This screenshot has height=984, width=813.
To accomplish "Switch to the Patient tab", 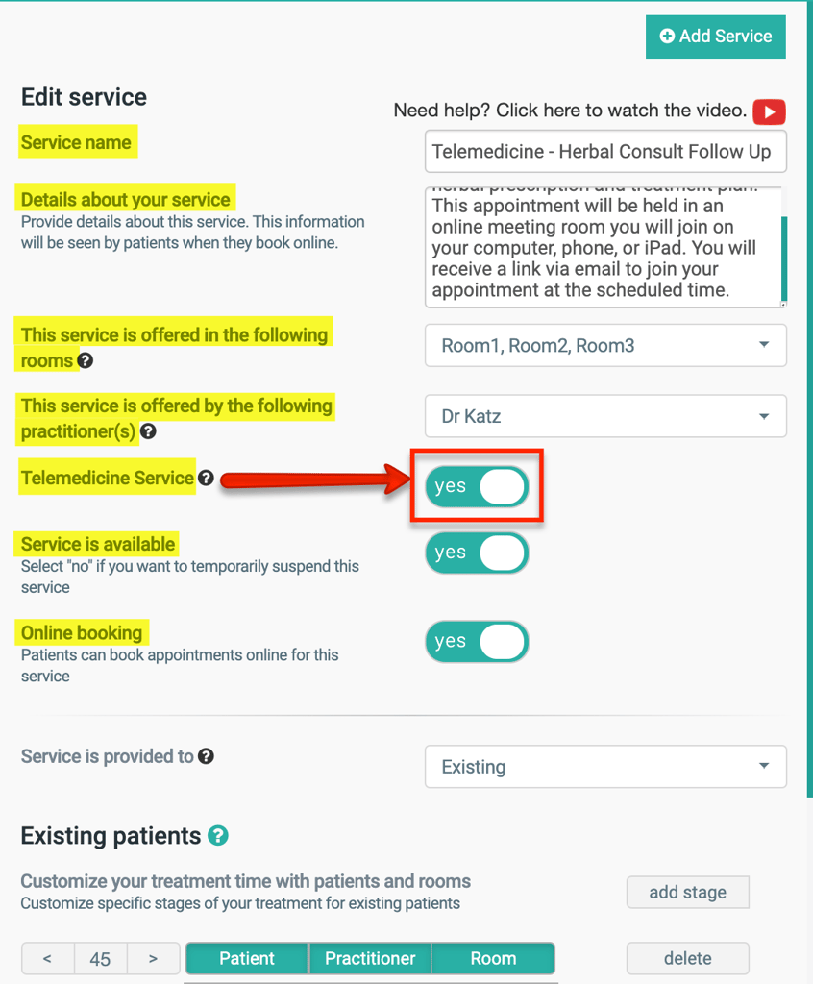I will (246, 958).
